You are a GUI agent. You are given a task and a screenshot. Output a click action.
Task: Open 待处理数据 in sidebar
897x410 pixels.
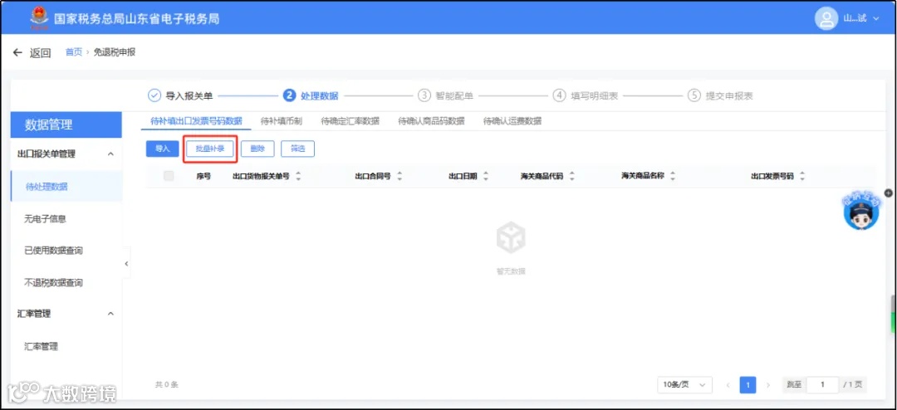(x=66, y=186)
